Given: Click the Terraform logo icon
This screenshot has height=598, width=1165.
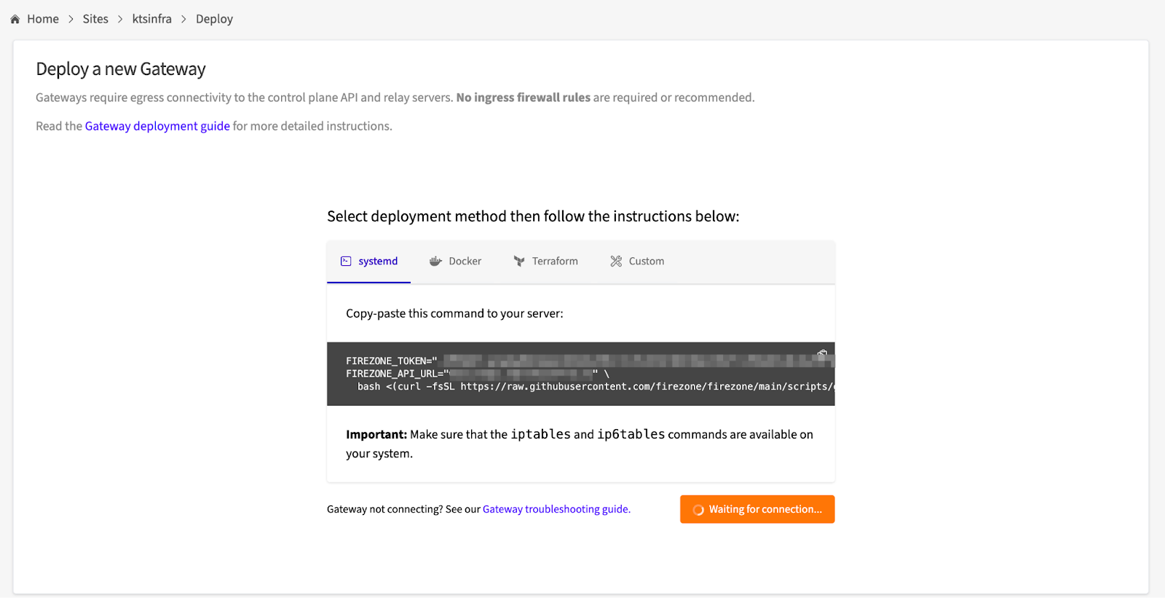Looking at the screenshot, I should (x=519, y=261).
